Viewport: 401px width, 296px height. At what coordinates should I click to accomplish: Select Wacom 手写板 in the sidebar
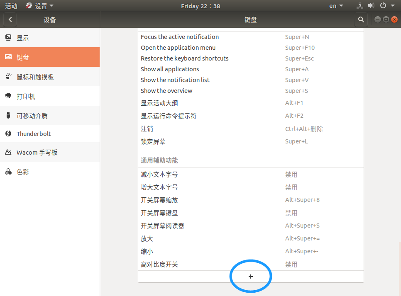tap(50, 152)
